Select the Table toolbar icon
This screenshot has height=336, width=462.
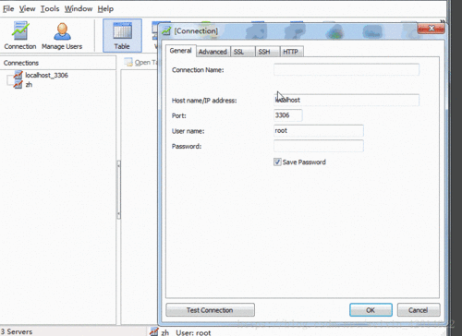[x=122, y=31]
